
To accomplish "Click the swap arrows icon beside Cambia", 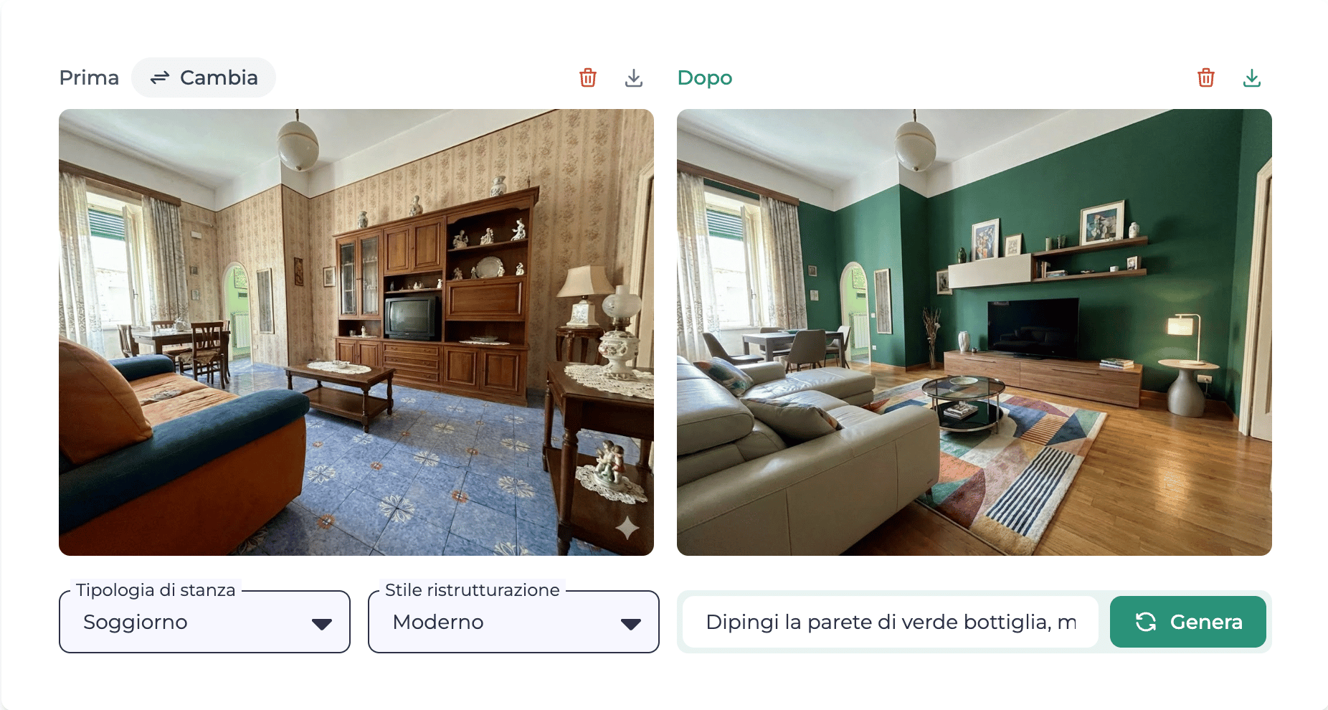I will [x=159, y=77].
